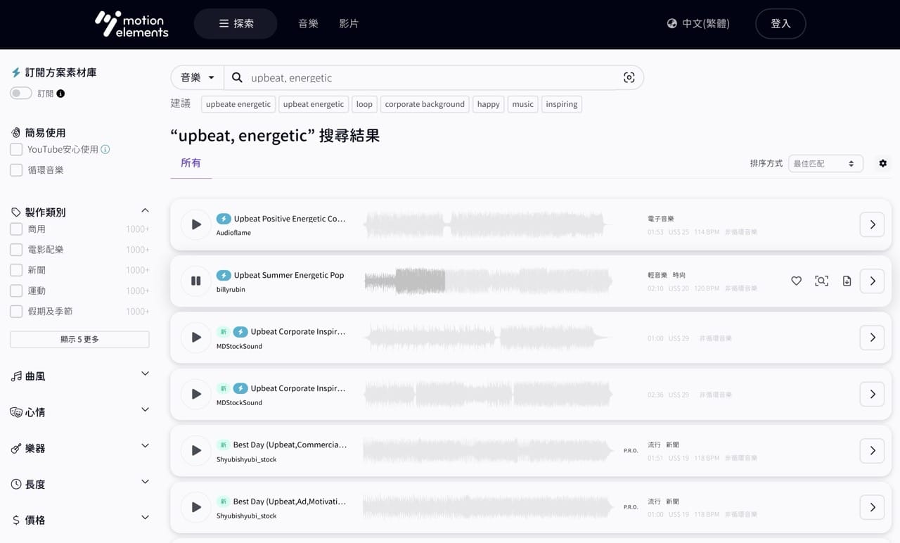The width and height of the screenshot is (900, 543).
Task: Open artist billyrubin link
Action: coord(231,289)
